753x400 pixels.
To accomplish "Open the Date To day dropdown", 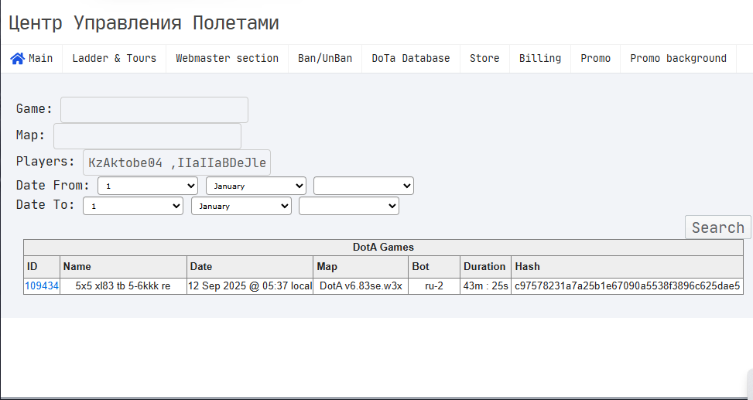I will (x=133, y=206).
